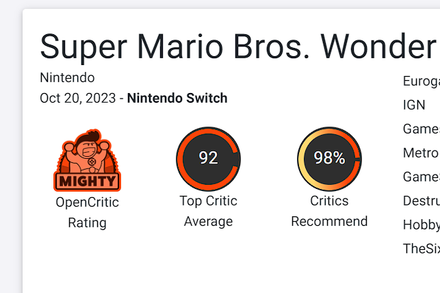Open the truncated Destructoid review entry
This screenshot has width=440, height=293.
[x=420, y=201]
